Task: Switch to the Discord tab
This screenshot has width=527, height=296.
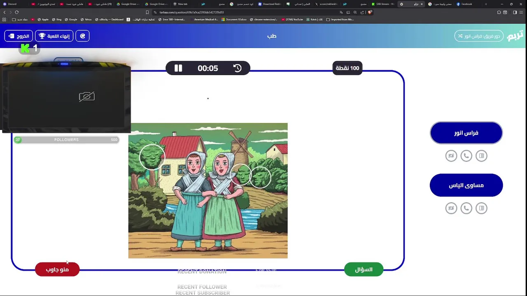Action: pyautogui.click(x=14, y=4)
